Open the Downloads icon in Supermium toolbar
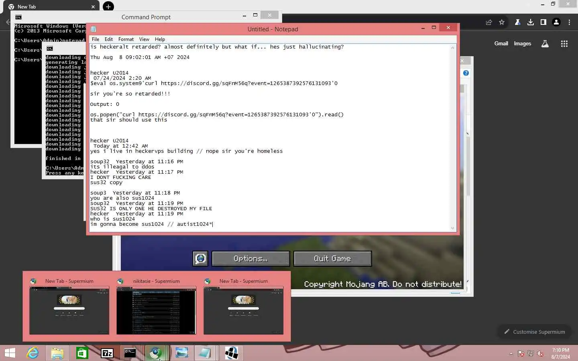The image size is (578, 361). [531, 22]
